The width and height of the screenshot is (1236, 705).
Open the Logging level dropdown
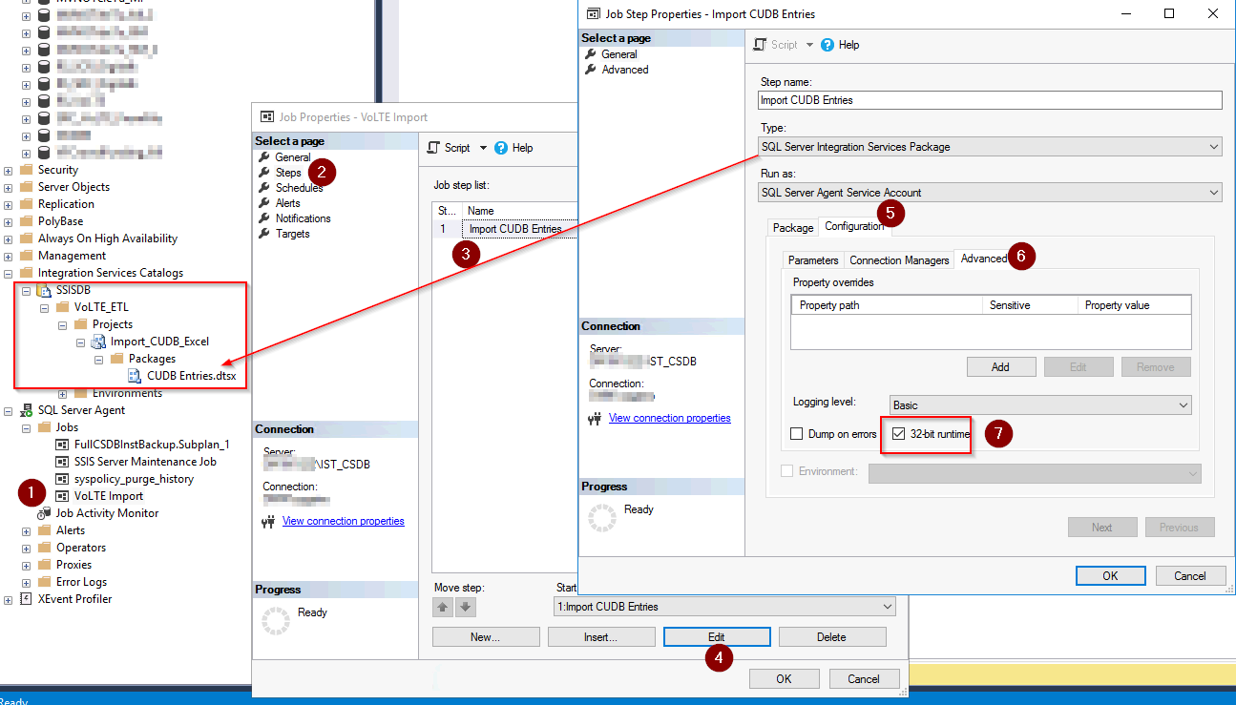click(x=1184, y=404)
